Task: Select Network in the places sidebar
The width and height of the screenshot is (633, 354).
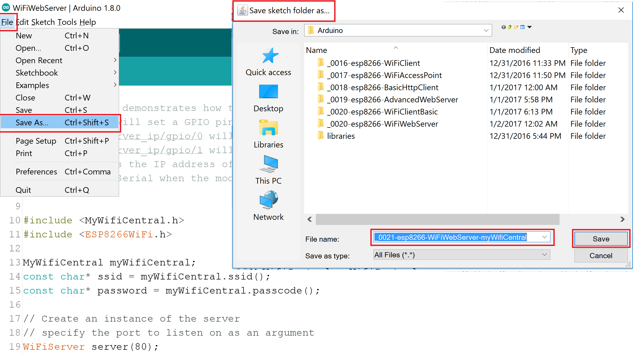Action: tap(268, 206)
